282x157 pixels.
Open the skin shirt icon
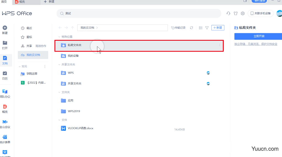(236, 13)
